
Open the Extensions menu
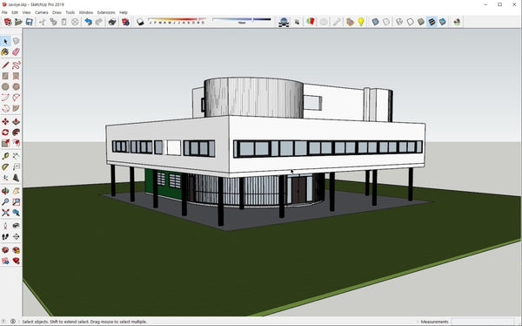[106, 12]
